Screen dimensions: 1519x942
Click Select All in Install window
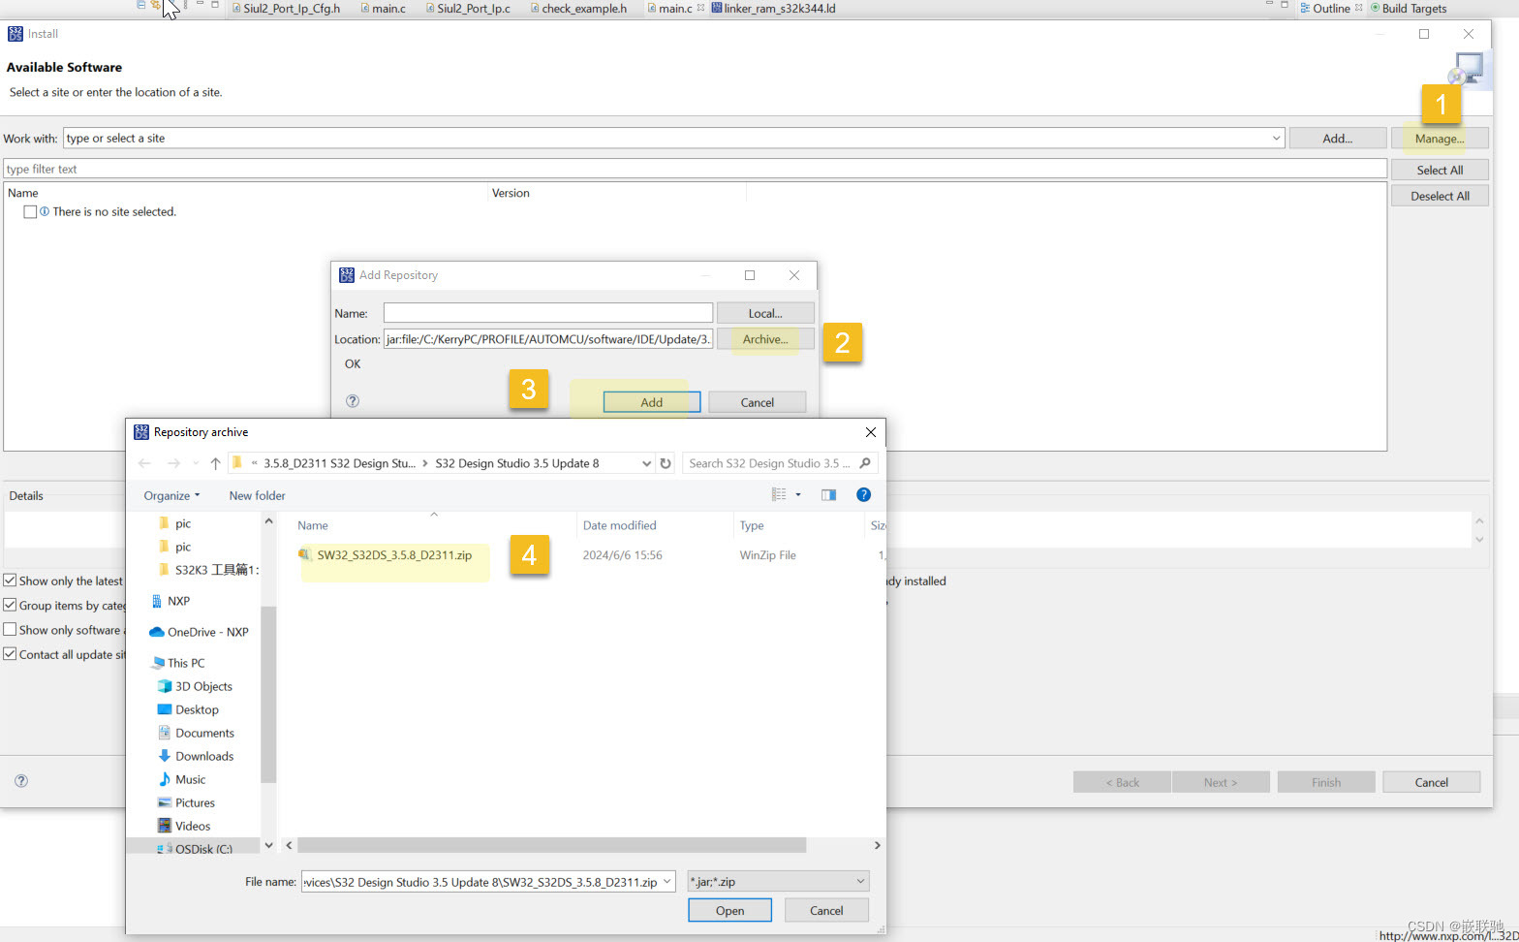point(1440,170)
